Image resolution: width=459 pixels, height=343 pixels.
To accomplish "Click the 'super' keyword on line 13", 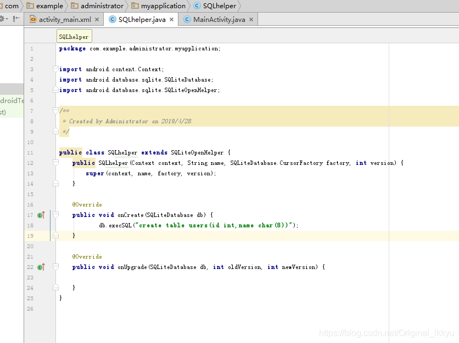I will point(95,174).
